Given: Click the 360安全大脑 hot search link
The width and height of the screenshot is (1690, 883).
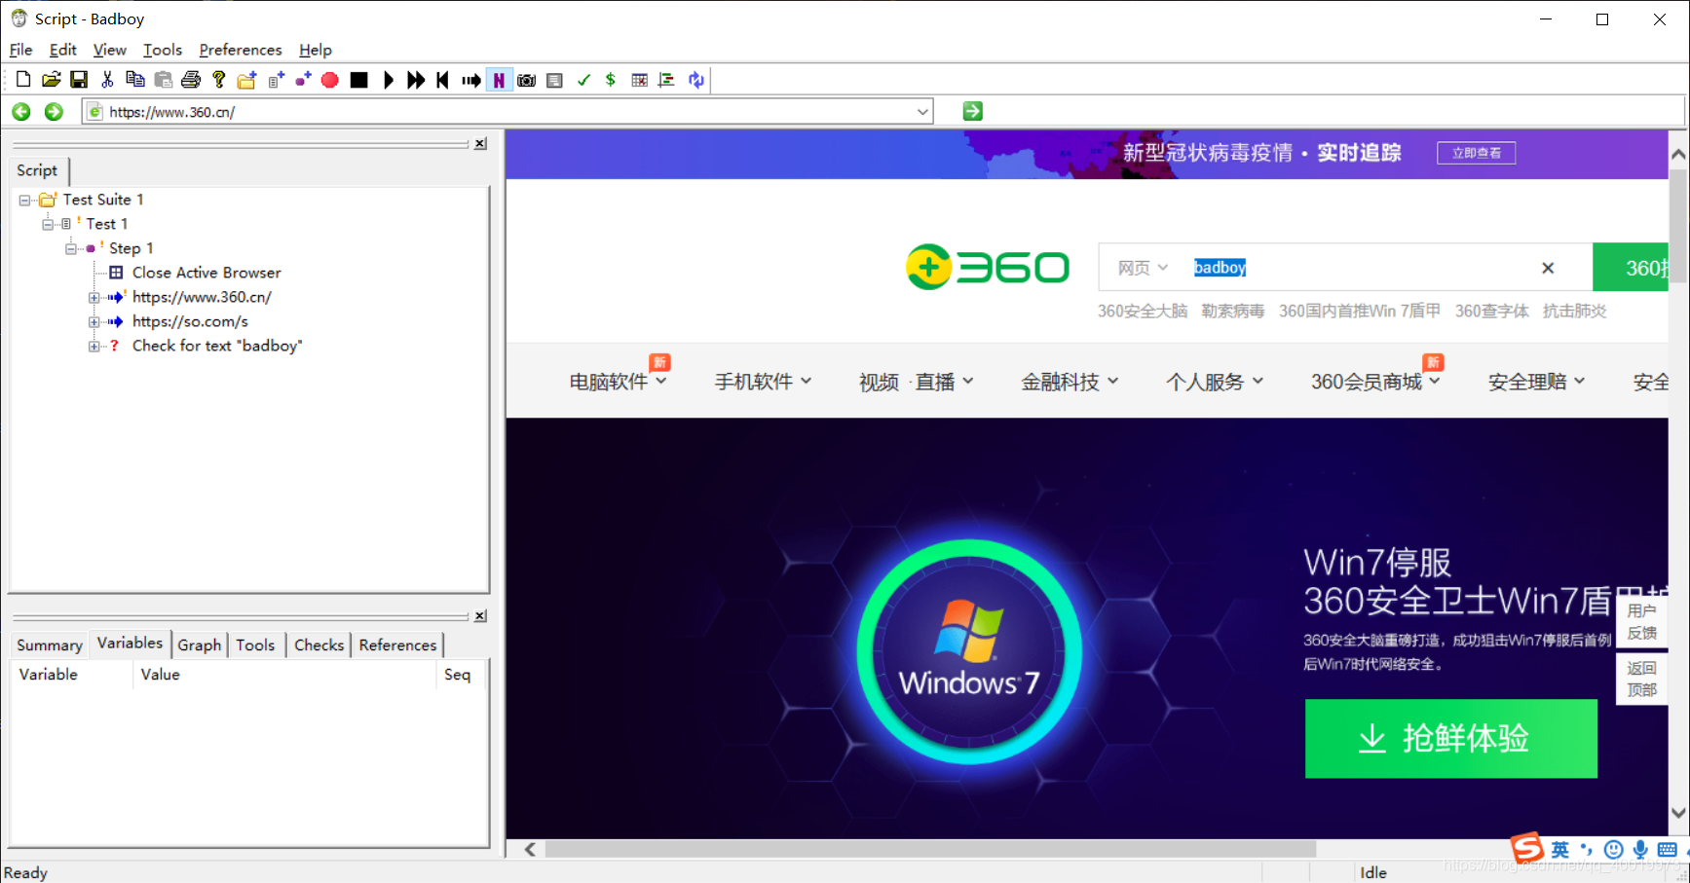Looking at the screenshot, I should [x=1143, y=311].
